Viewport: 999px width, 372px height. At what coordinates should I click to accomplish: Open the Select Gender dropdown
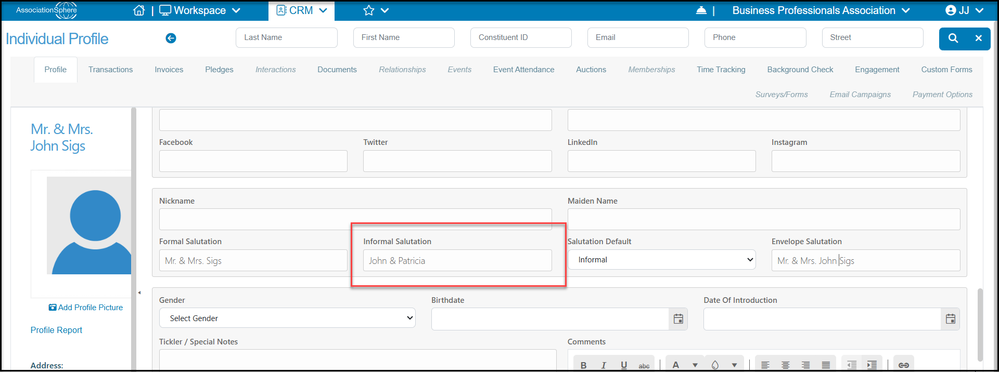[287, 318]
